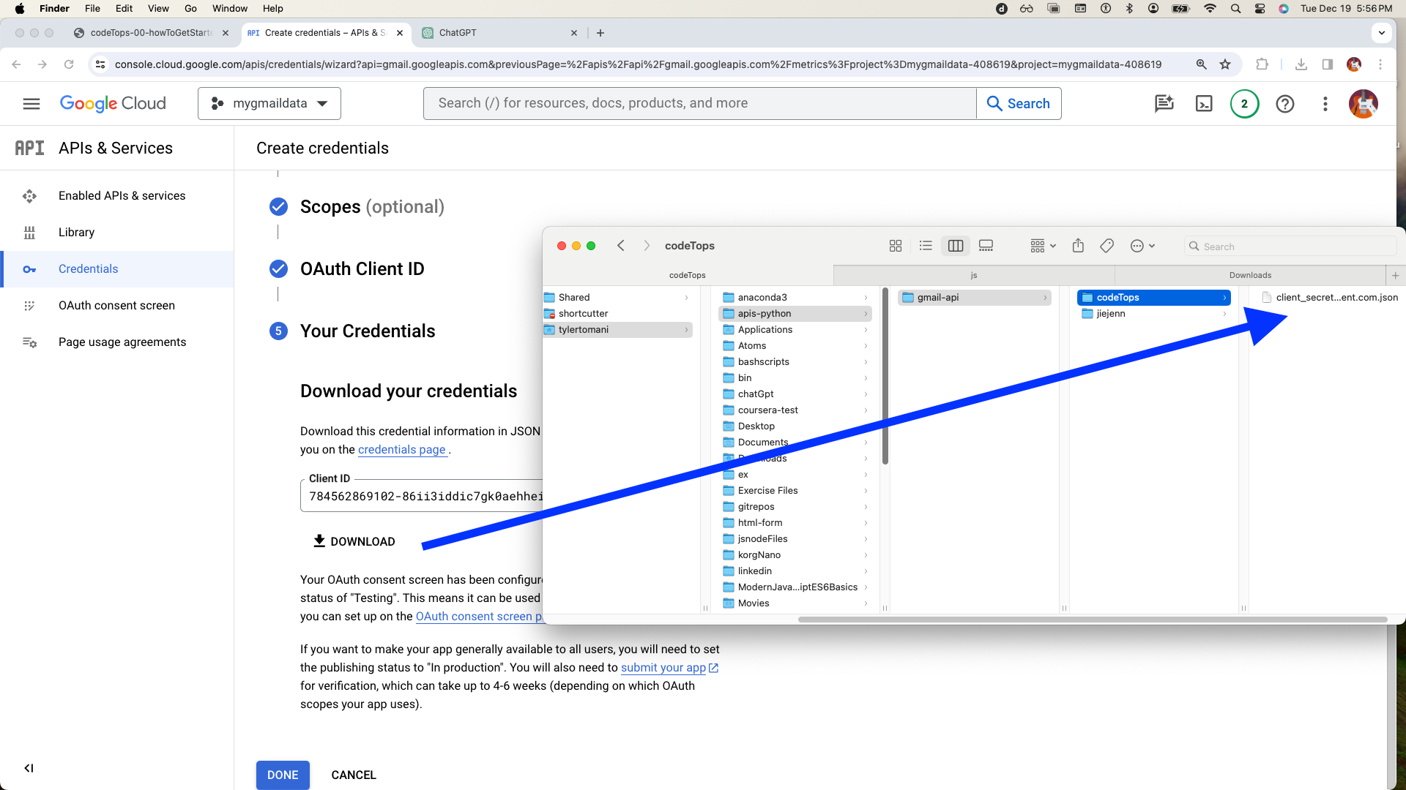Image resolution: width=1406 pixels, height=790 pixels.
Task: Open the help question mark menu
Action: tap(1285, 104)
